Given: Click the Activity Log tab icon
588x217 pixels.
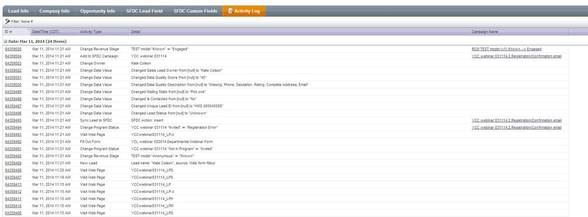Looking at the screenshot, I should 230,11.
